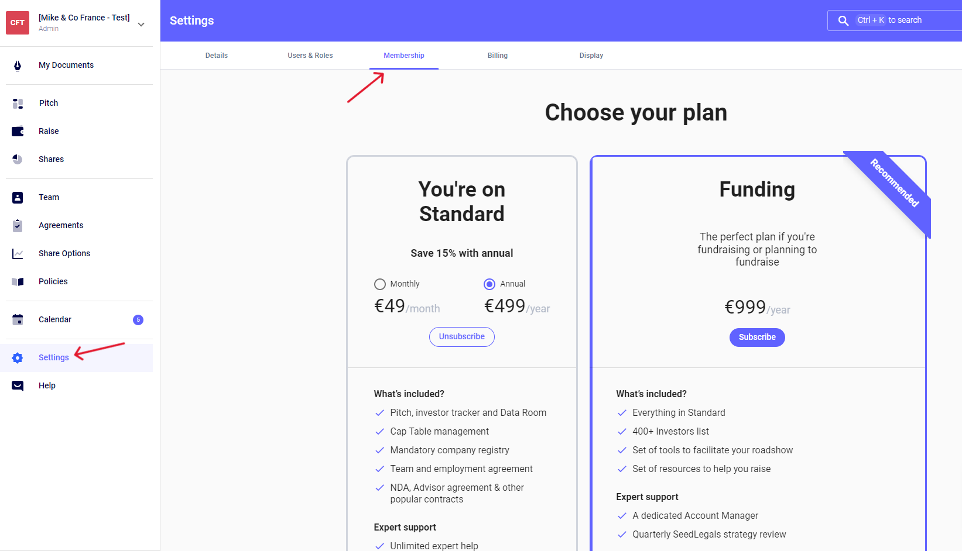This screenshot has width=962, height=551.
Task: Expand the company switcher chevron
Action: pos(141,25)
